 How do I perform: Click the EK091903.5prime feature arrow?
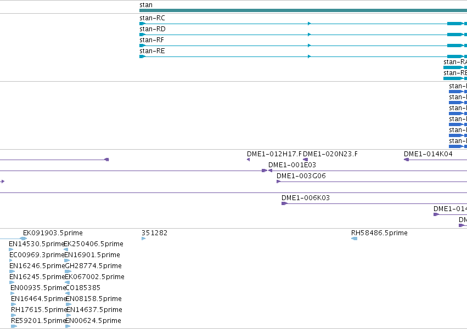click(x=24, y=239)
